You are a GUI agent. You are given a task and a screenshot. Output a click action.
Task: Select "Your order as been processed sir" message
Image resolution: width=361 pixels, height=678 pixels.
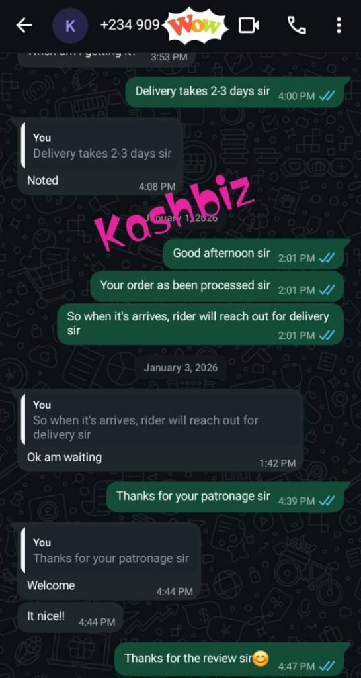pyautogui.click(x=218, y=287)
